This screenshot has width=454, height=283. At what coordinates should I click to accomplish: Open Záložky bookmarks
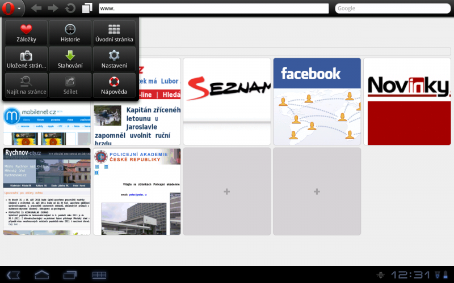click(x=26, y=33)
